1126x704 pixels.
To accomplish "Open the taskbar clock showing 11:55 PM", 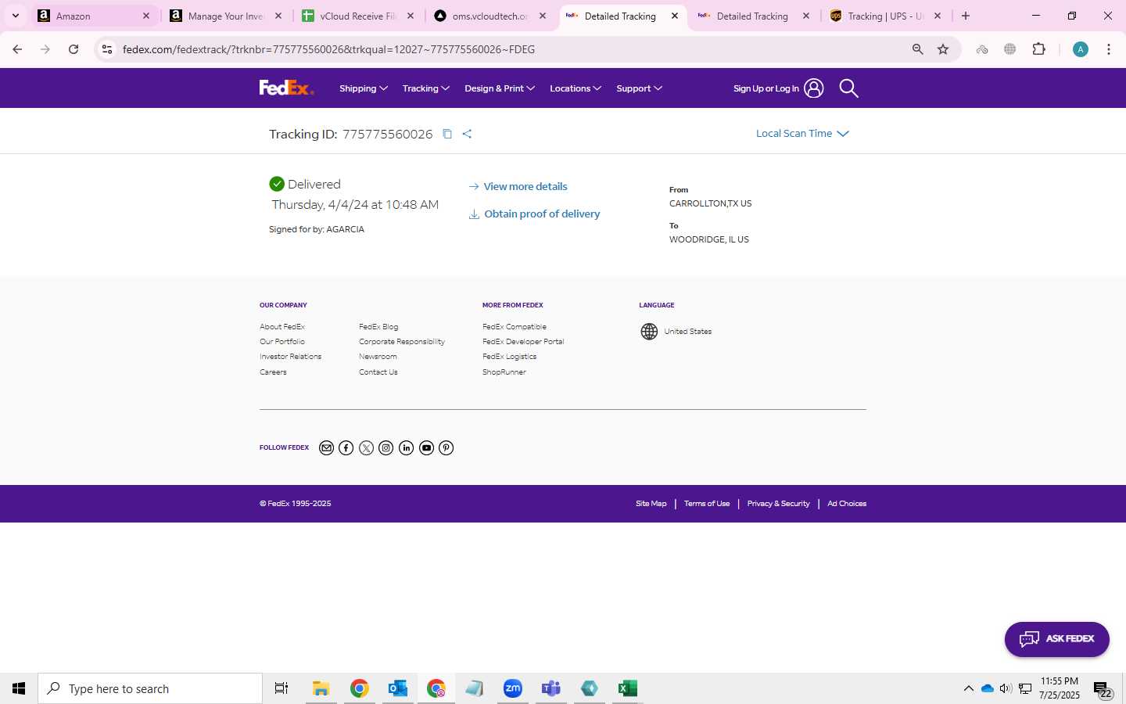I will click(1060, 688).
